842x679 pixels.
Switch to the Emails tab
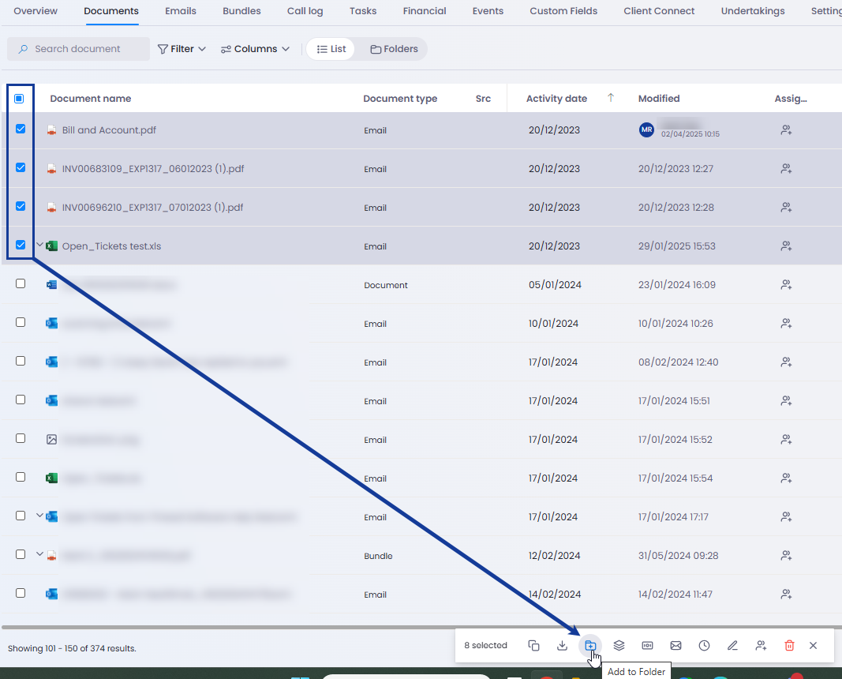[x=181, y=11]
